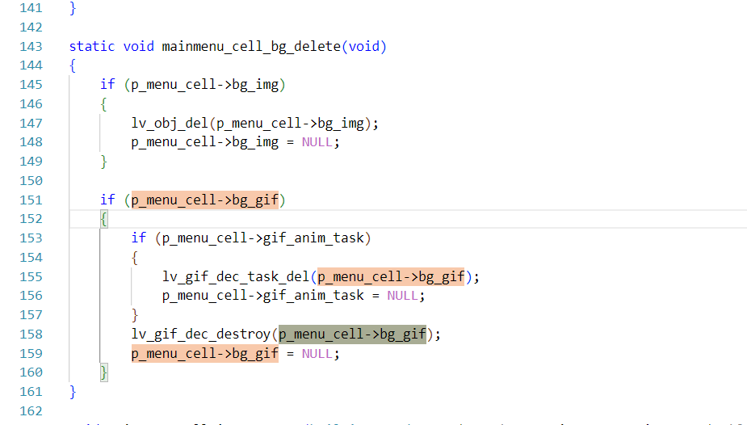Click NULL on line 159
747x425 pixels.
pyautogui.click(x=317, y=354)
